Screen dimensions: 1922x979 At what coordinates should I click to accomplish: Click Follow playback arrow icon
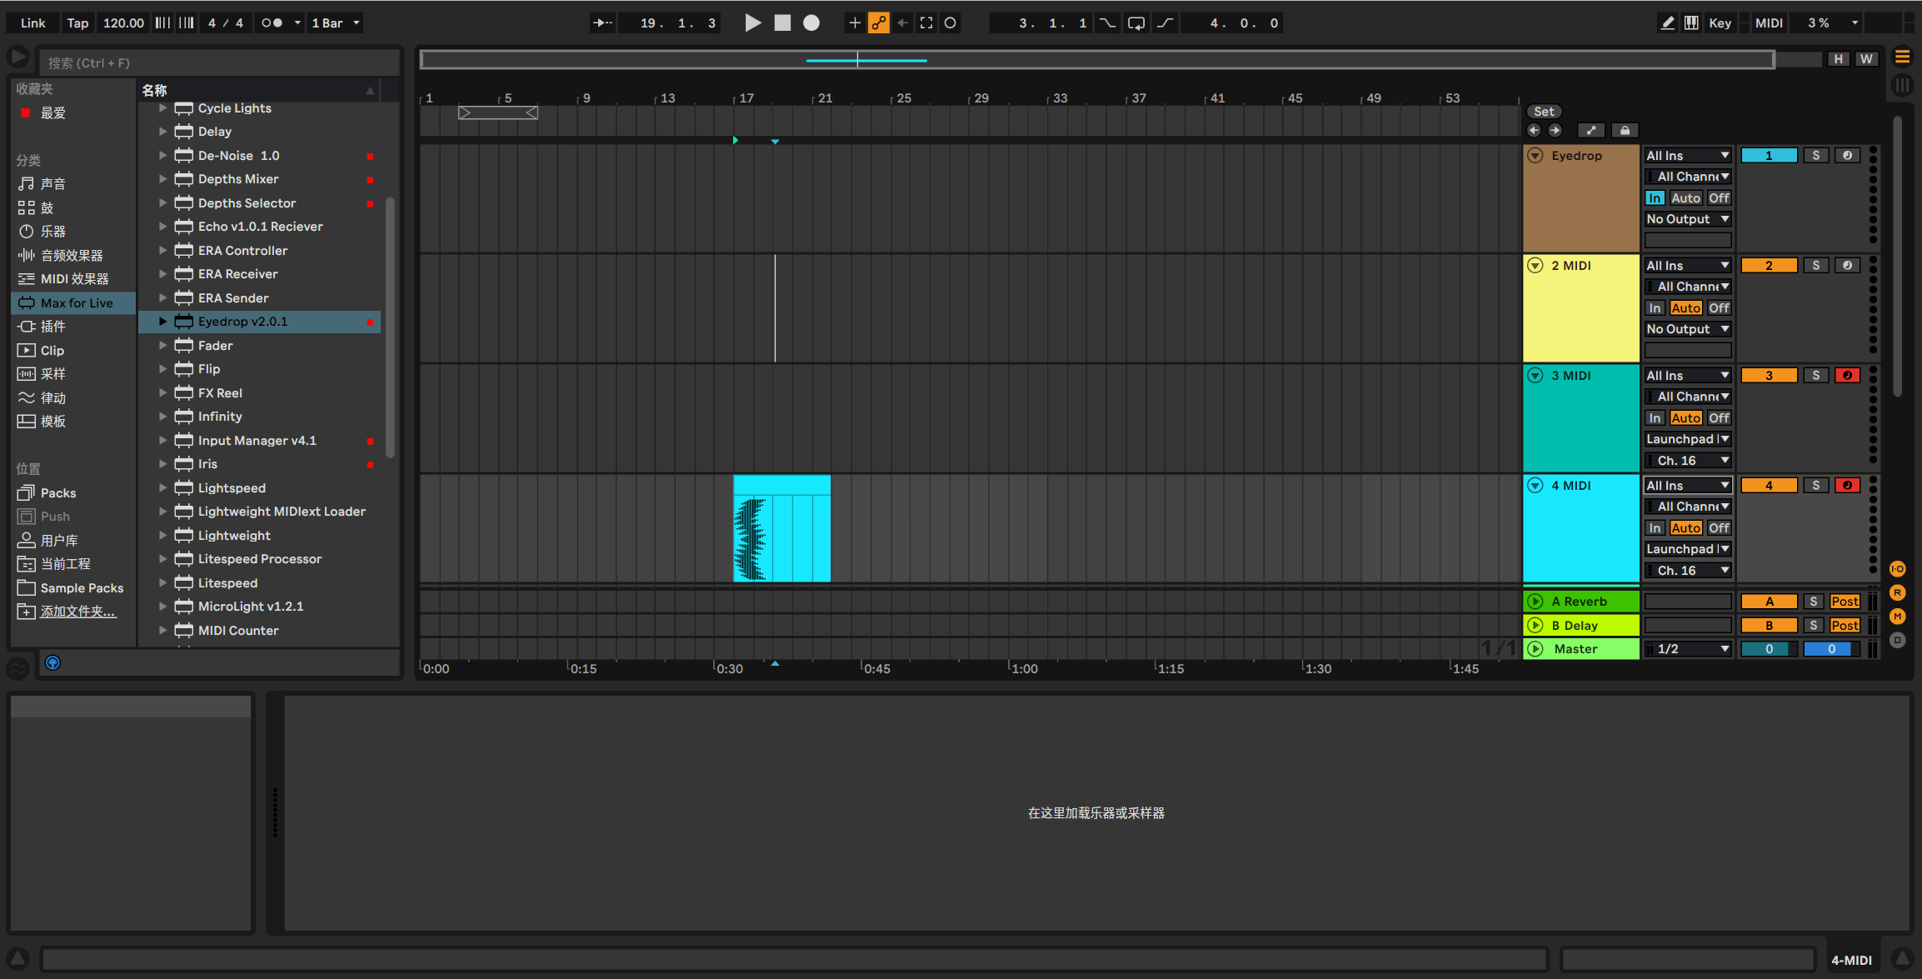pyautogui.click(x=602, y=22)
